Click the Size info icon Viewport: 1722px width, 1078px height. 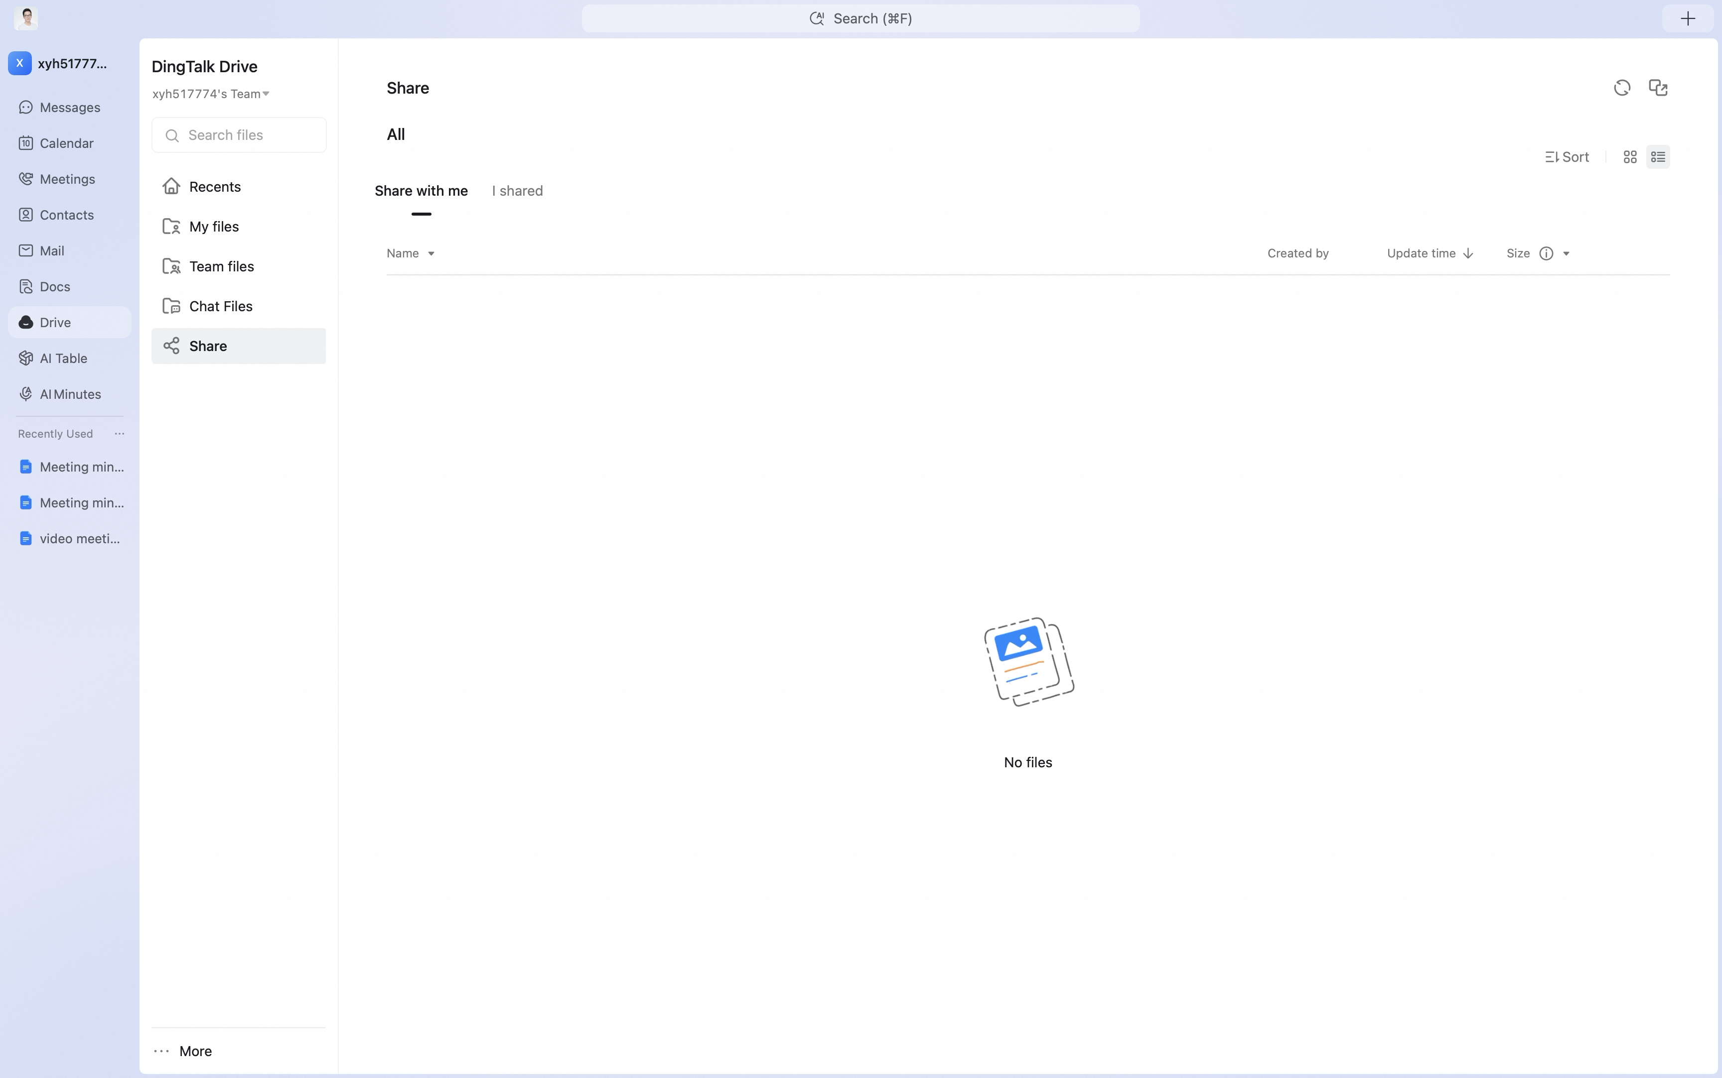[1546, 254]
